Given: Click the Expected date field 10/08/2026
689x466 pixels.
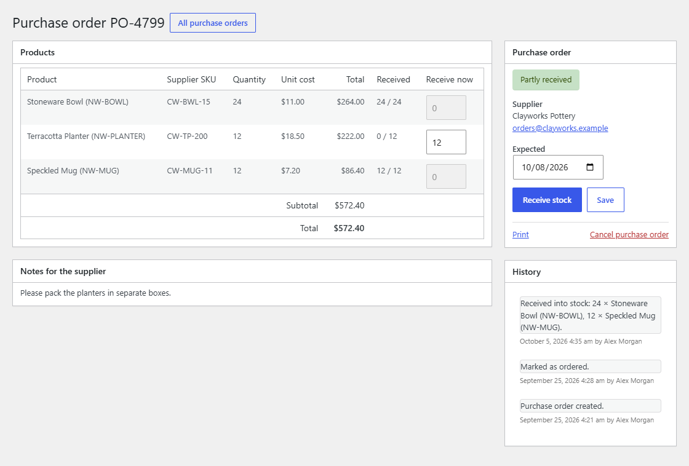Looking at the screenshot, I should coord(558,167).
